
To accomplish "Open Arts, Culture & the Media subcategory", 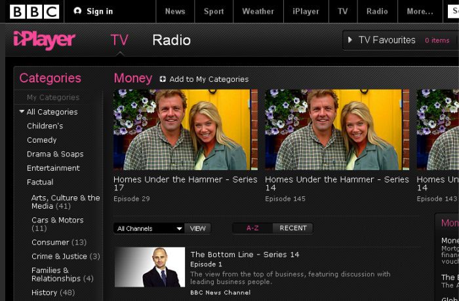I will pyautogui.click(x=66, y=202).
